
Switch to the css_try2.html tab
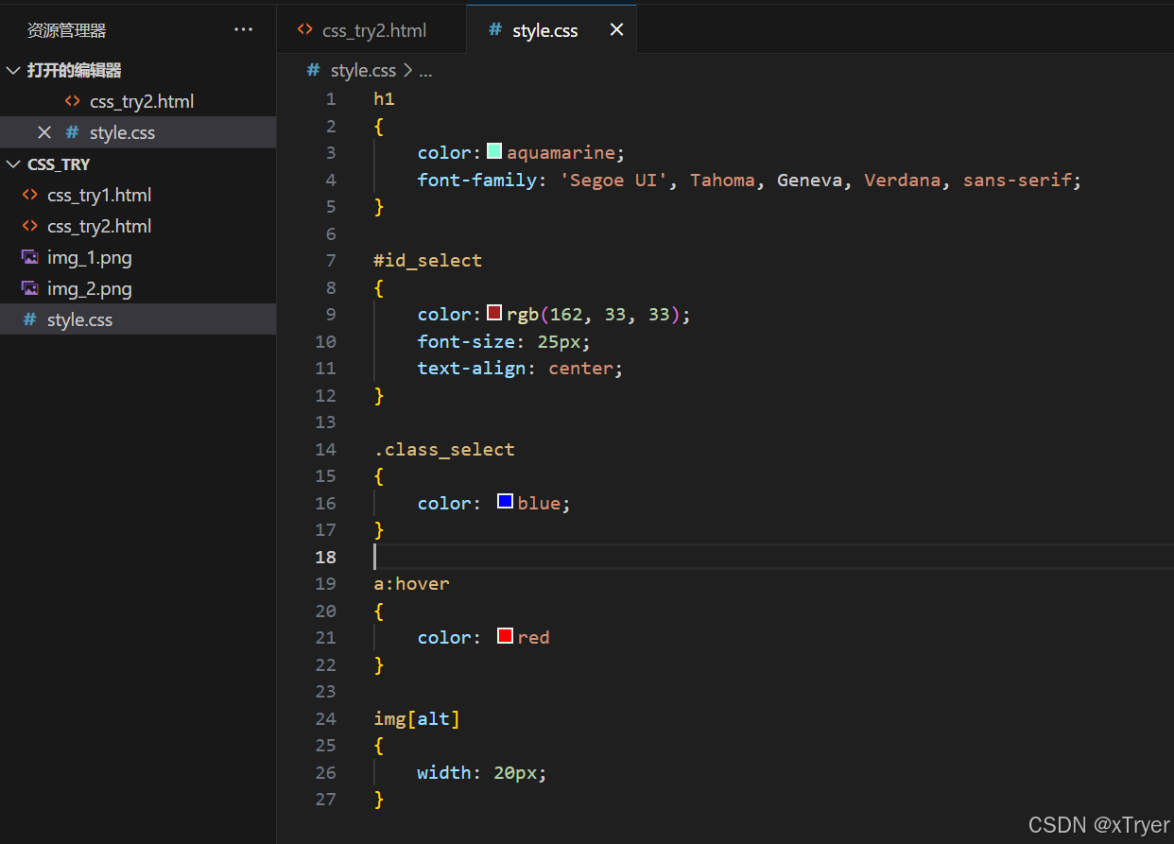click(373, 30)
